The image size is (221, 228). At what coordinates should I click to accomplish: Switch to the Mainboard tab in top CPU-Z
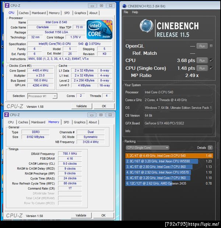click(39, 13)
